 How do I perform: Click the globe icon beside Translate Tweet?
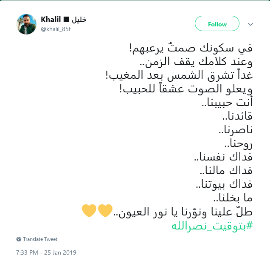(x=19, y=239)
